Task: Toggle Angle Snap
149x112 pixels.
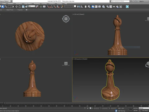Action: 52,7
